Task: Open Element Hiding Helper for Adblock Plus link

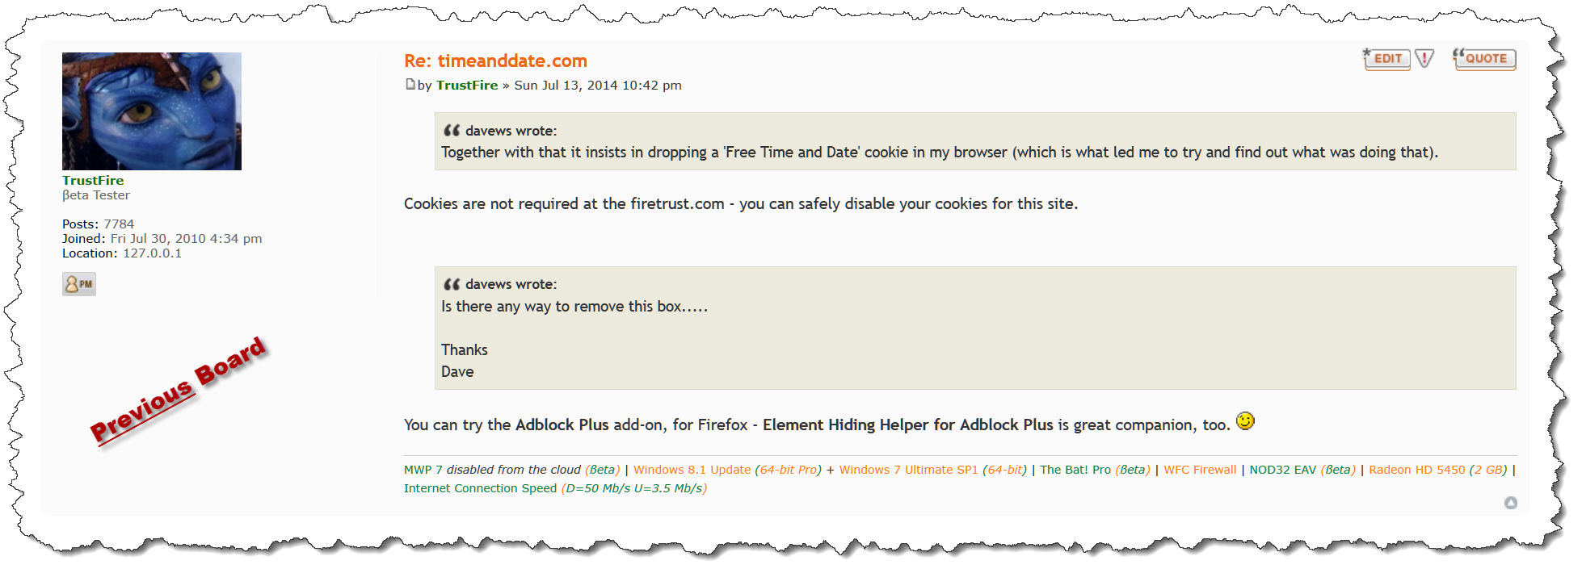Action: (x=908, y=425)
